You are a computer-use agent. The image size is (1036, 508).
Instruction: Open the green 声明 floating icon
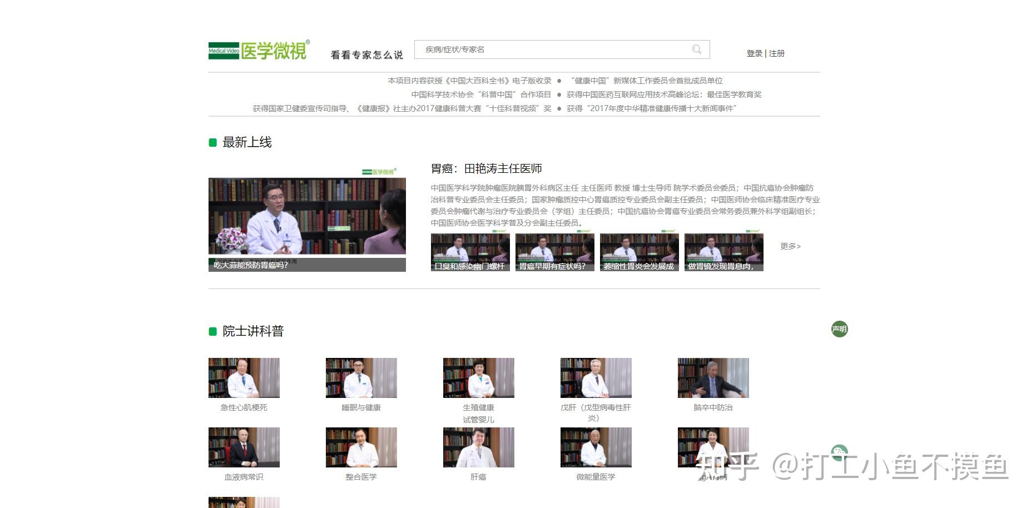[x=839, y=329]
